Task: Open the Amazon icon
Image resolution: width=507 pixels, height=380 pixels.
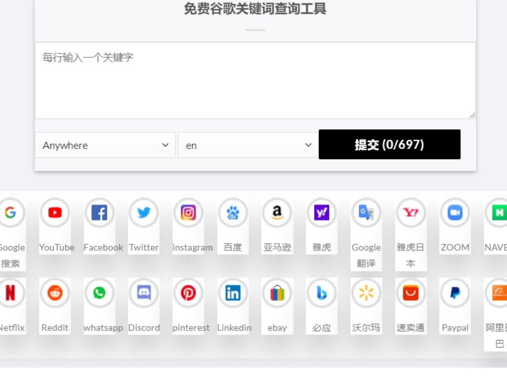Action: click(277, 213)
